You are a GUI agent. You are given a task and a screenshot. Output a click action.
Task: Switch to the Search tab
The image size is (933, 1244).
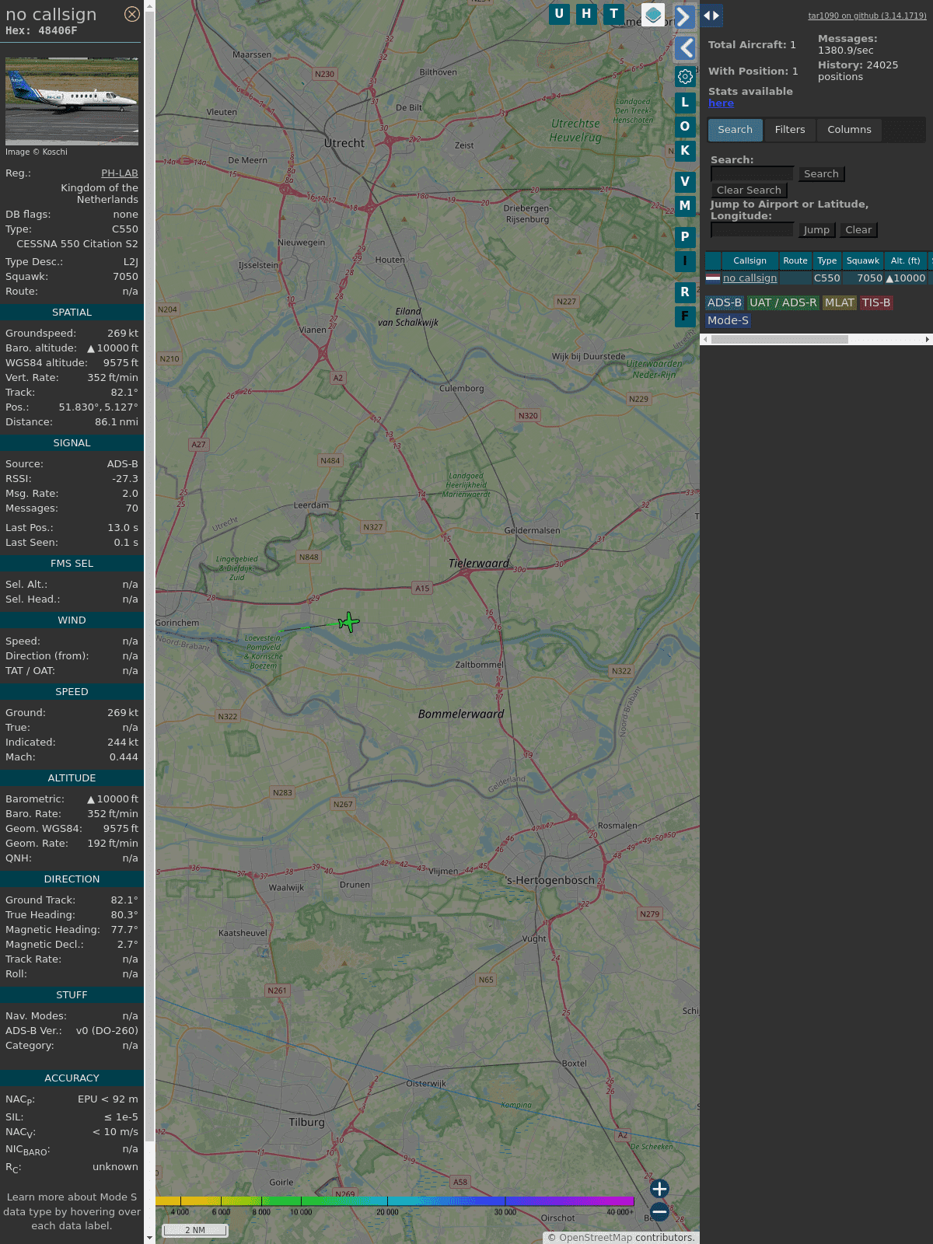(x=736, y=130)
